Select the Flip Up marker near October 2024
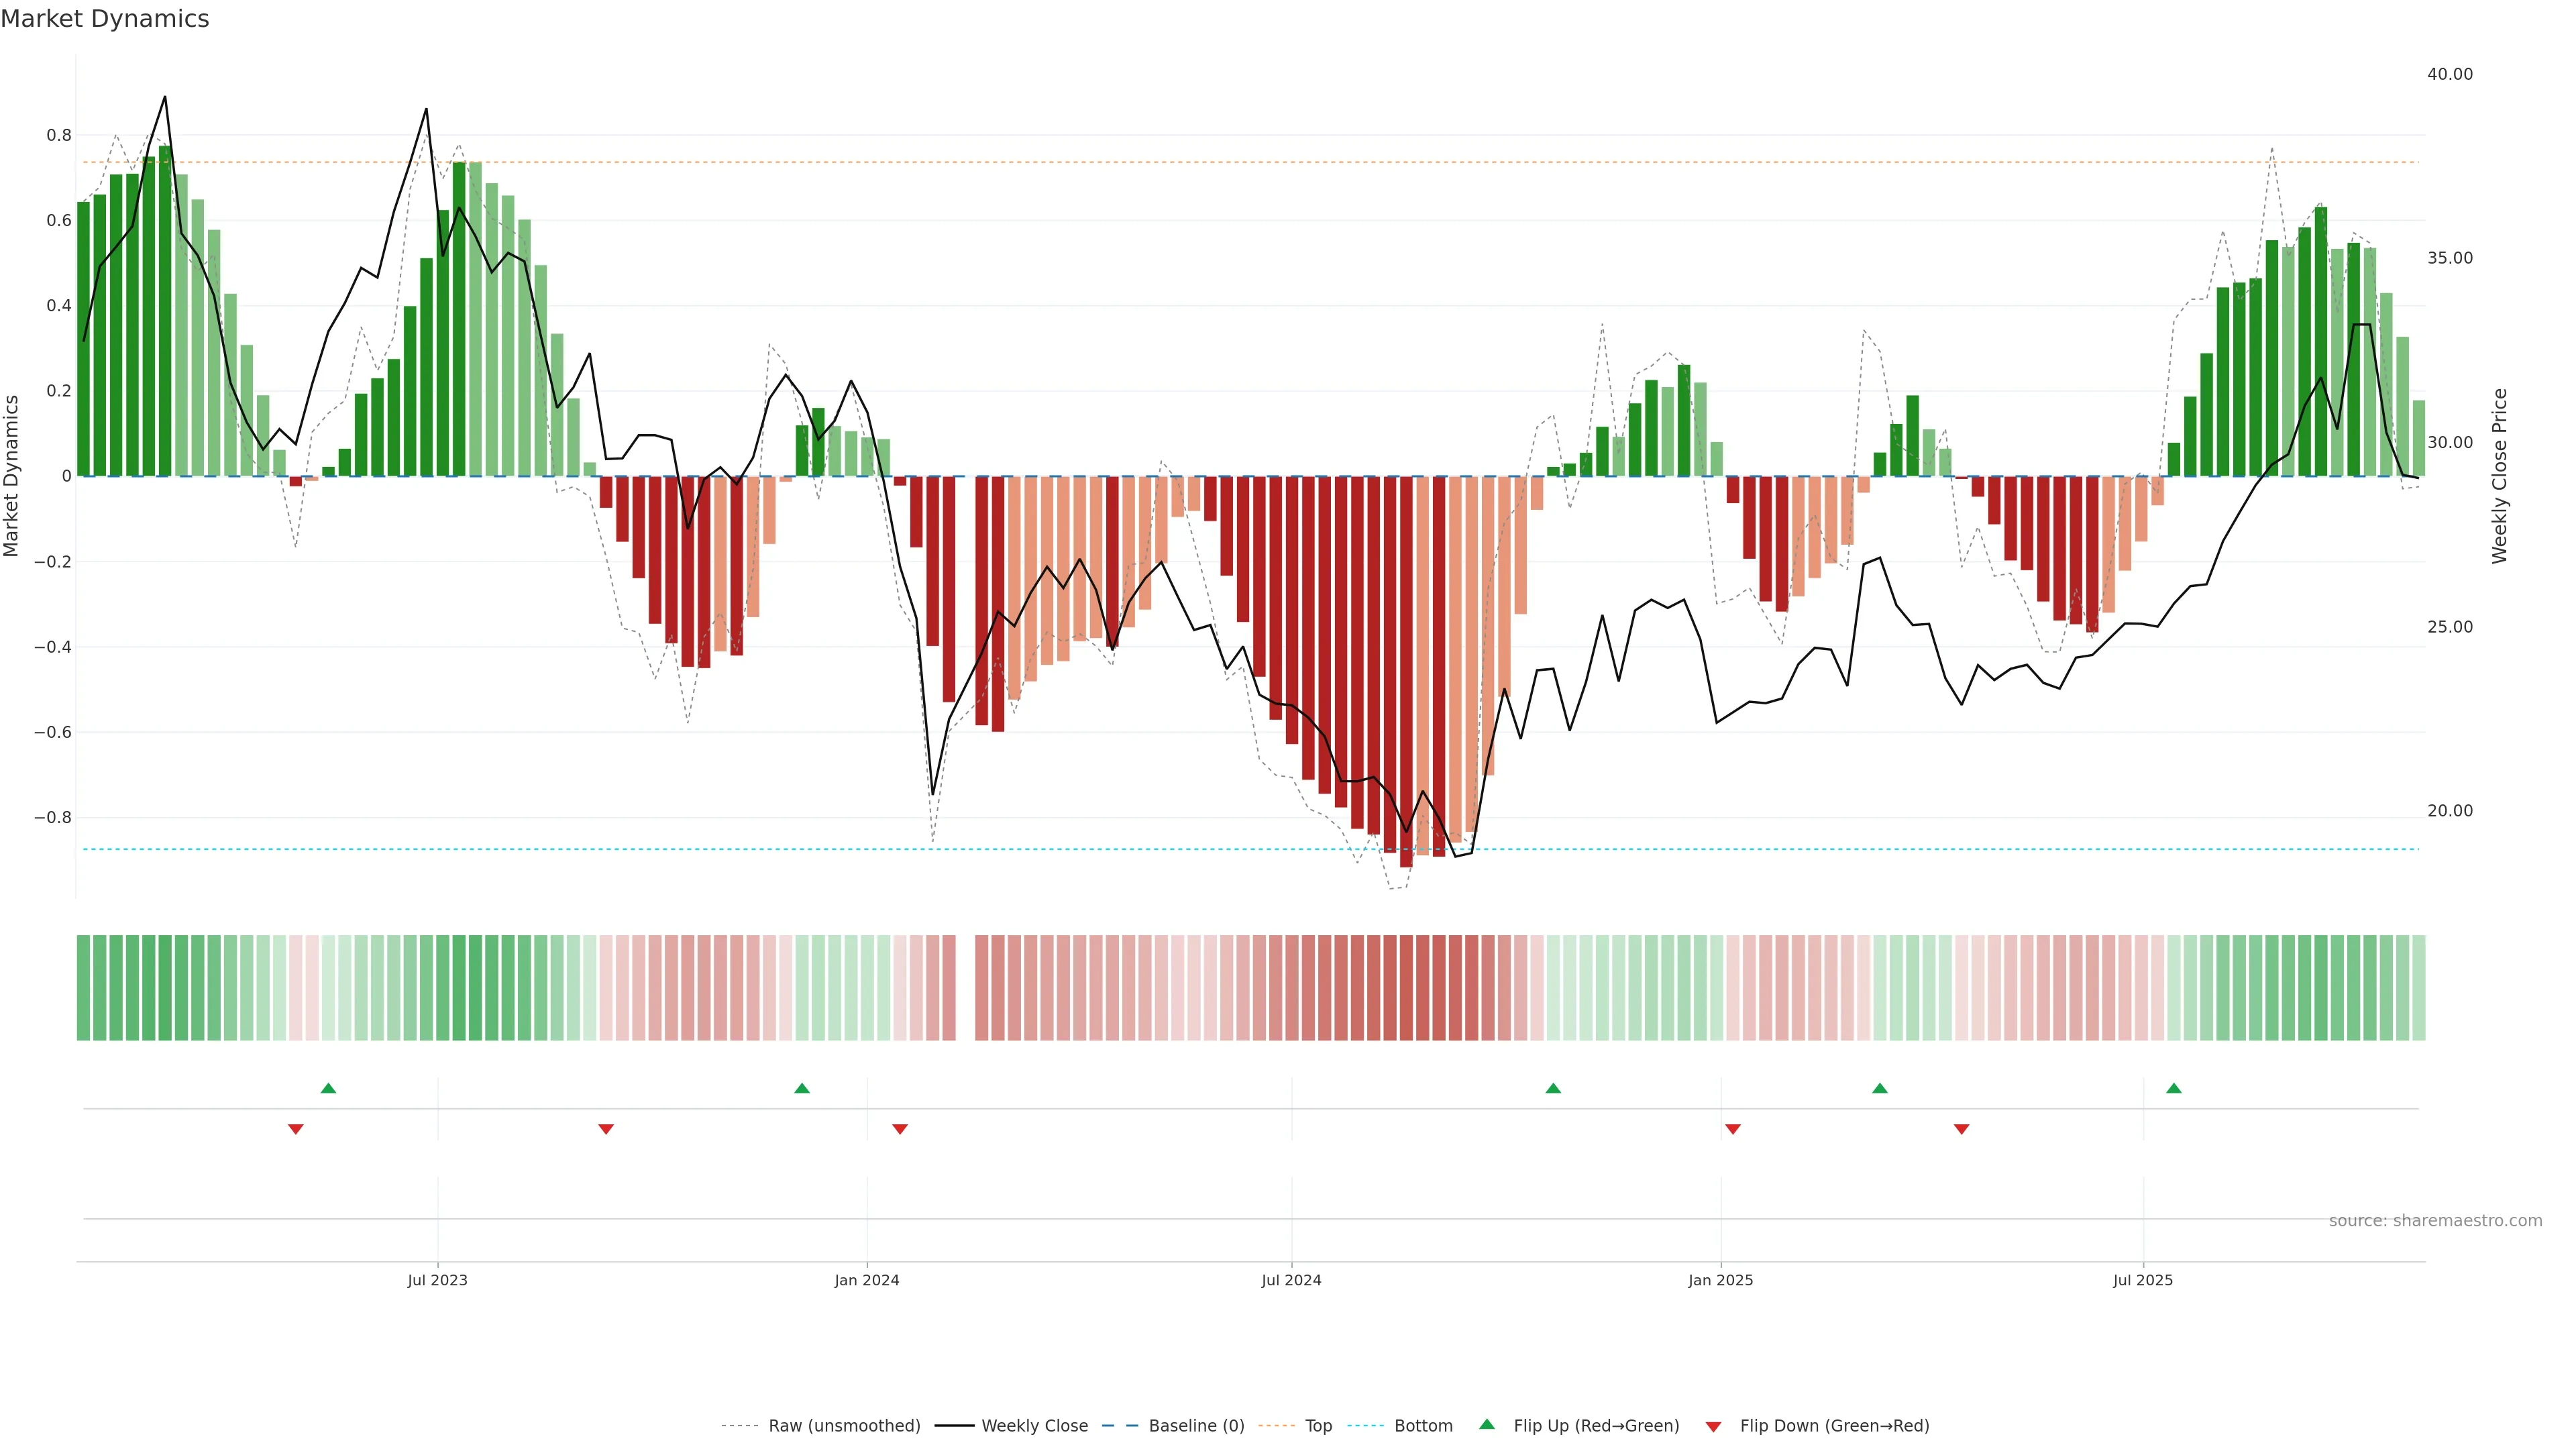The image size is (2576, 1449). pos(1553,1088)
